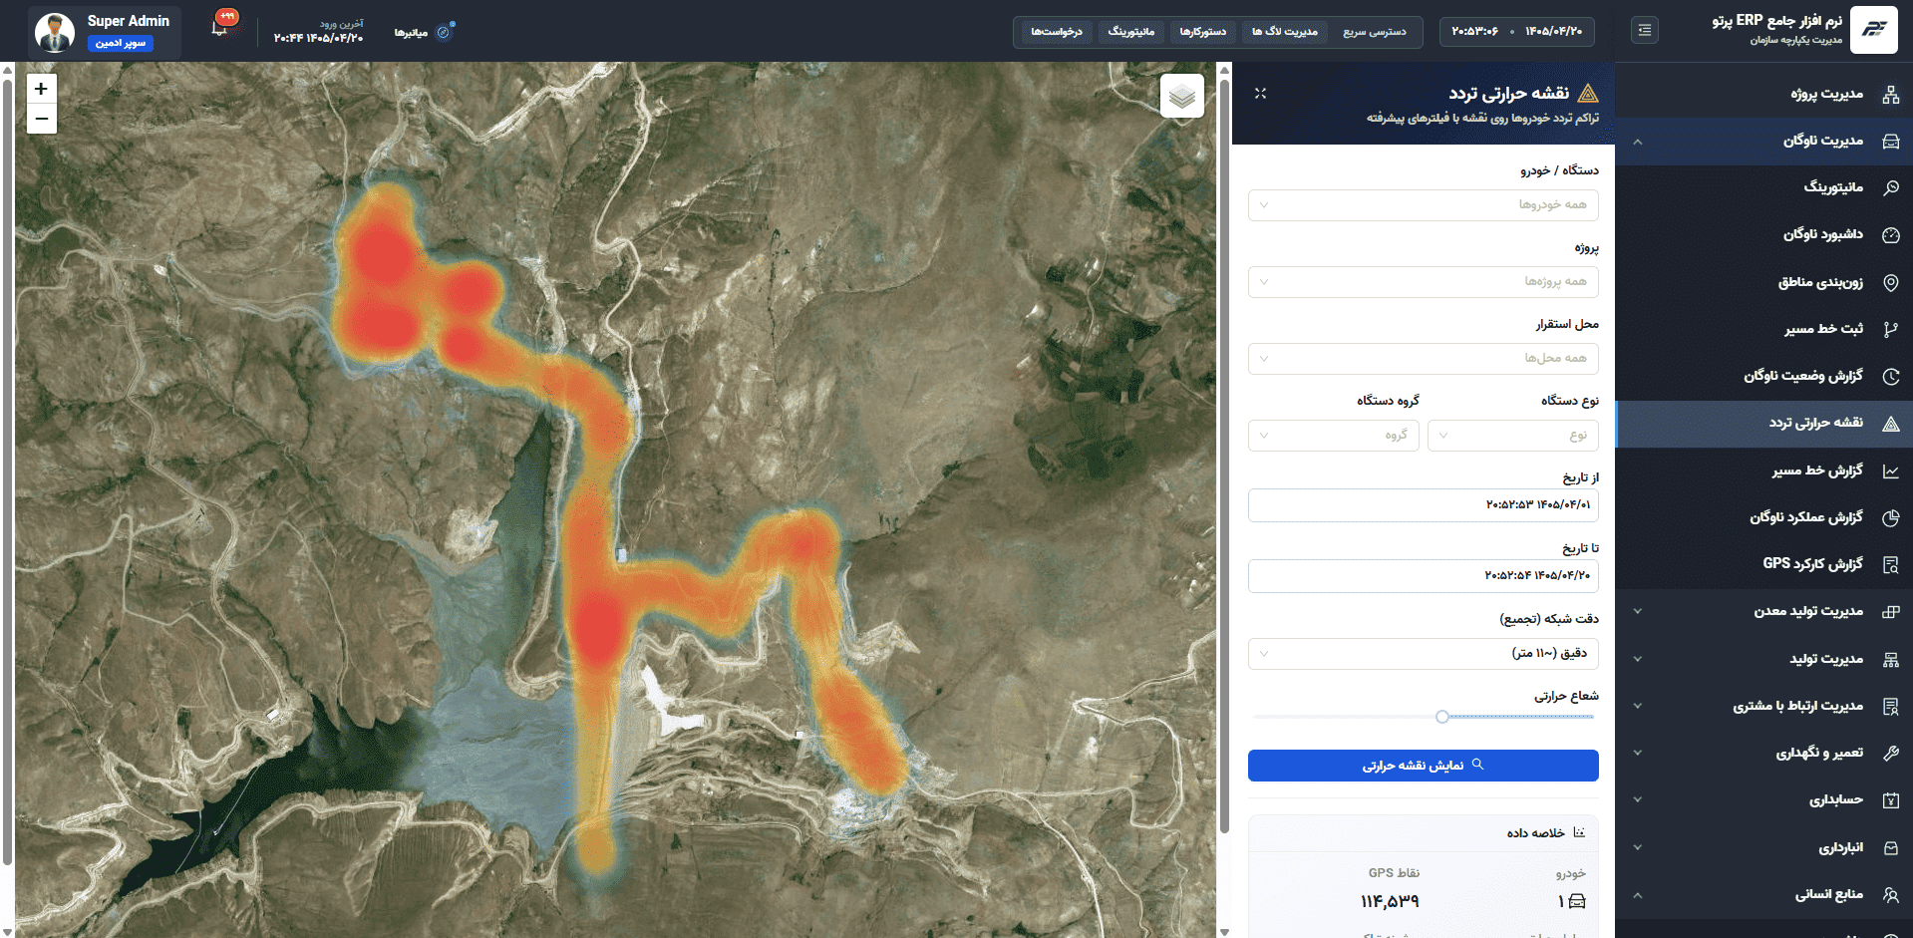The width and height of the screenshot is (1913, 938).
Task: Click the notifications bell with red badge
Action: pos(220,27)
